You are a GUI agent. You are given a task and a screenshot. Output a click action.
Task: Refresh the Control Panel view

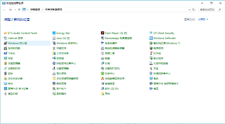(x=194, y=10)
